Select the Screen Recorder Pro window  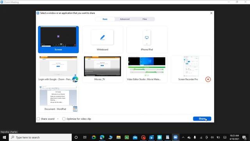tap(191, 69)
